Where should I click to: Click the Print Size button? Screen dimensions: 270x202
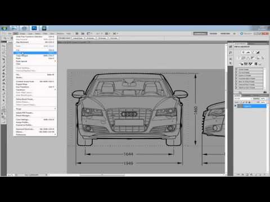[114, 38]
